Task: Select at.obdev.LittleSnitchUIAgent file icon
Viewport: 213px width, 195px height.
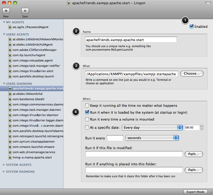Action: 10,45
